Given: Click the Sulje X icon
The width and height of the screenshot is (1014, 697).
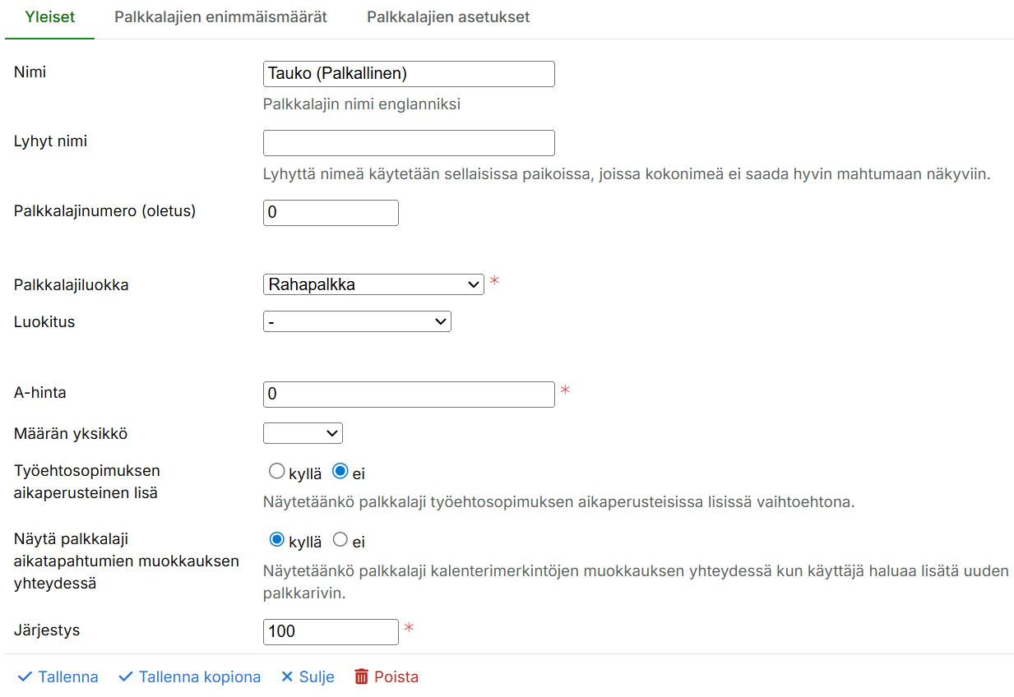Looking at the screenshot, I should (287, 676).
